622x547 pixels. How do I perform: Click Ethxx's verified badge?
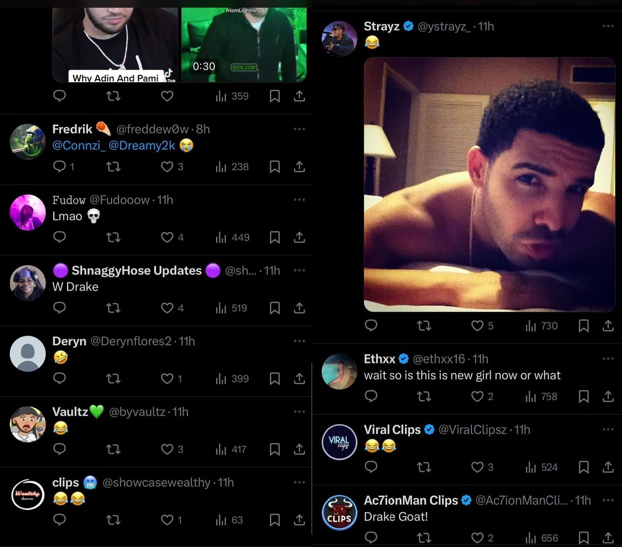click(x=403, y=359)
